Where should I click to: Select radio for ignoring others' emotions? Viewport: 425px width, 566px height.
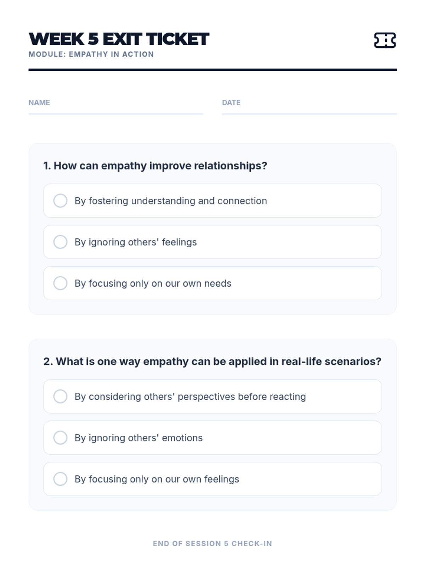pyautogui.click(x=60, y=438)
